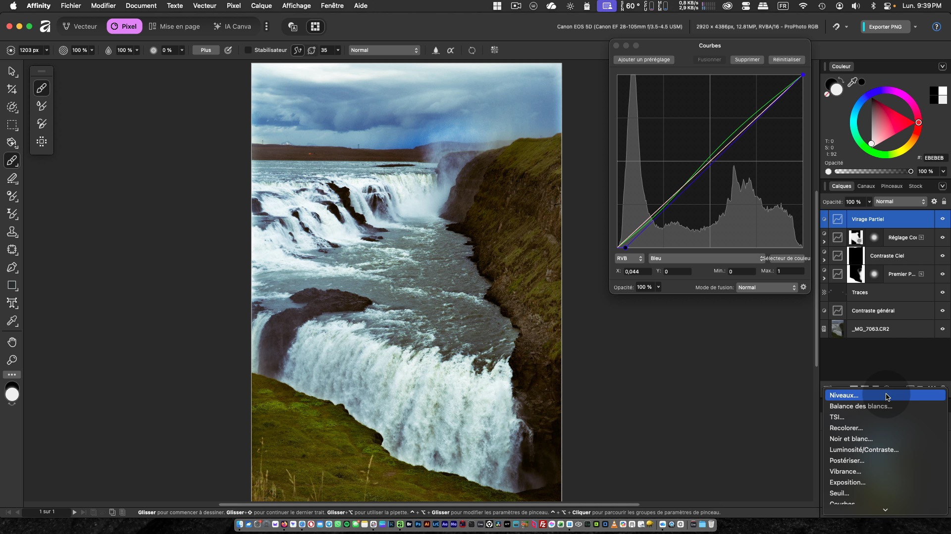951x534 pixels.
Task: Open the RVB color model dropdown
Action: pyautogui.click(x=629, y=258)
